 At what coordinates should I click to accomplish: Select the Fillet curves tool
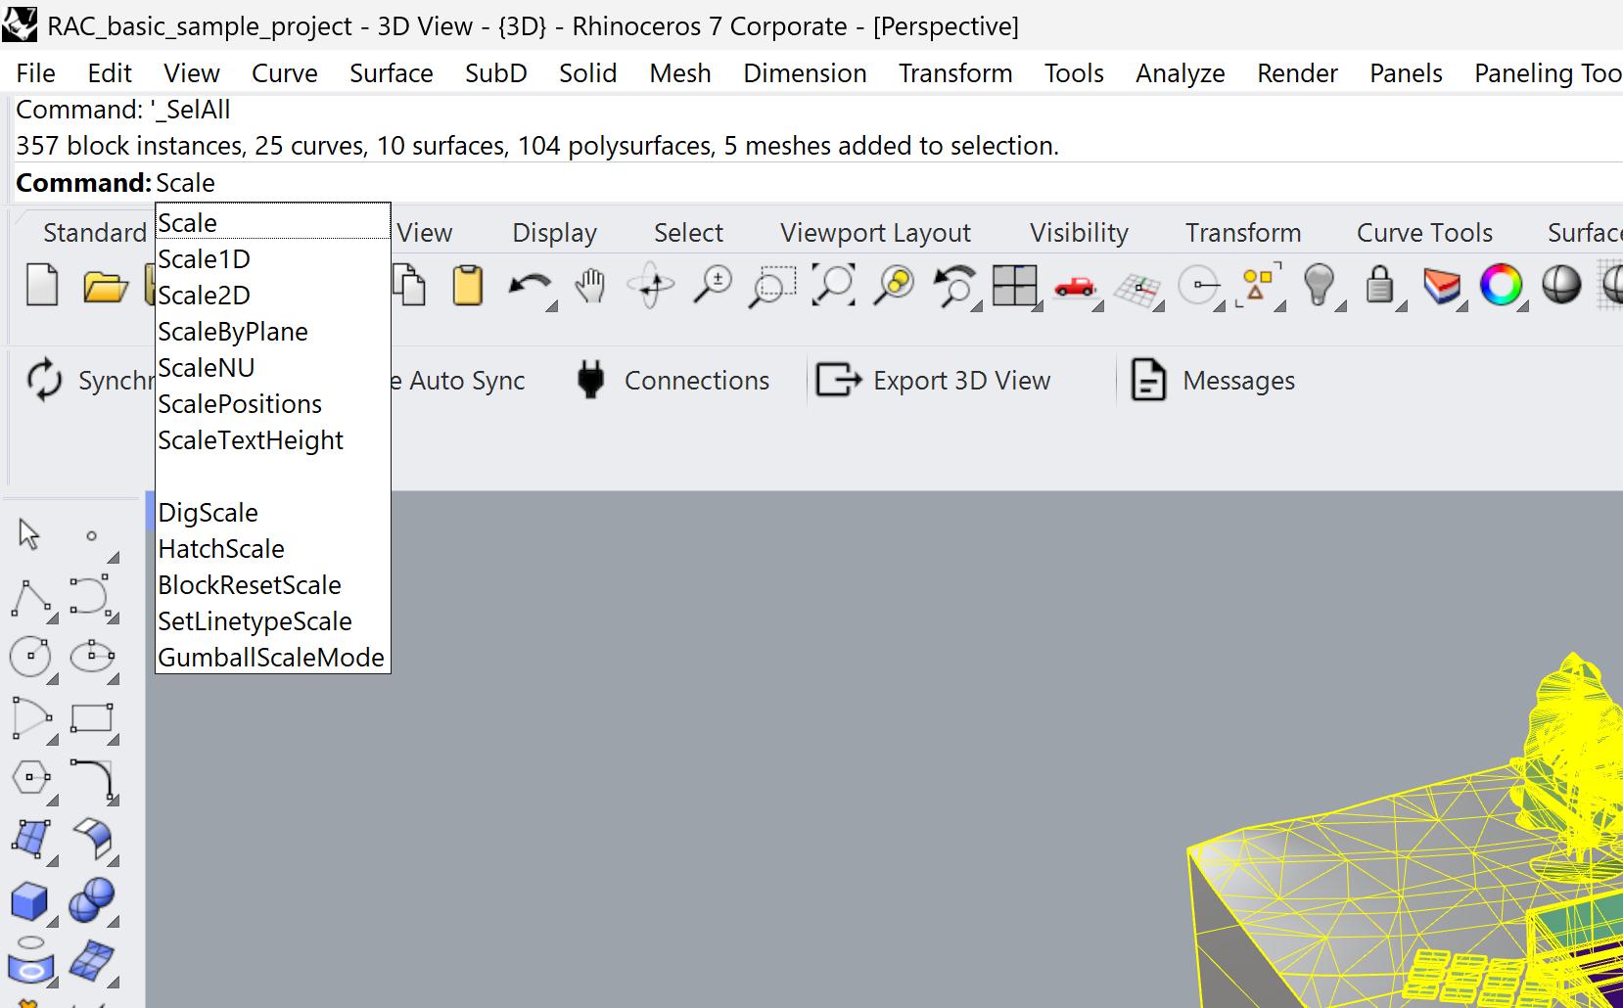93,780
